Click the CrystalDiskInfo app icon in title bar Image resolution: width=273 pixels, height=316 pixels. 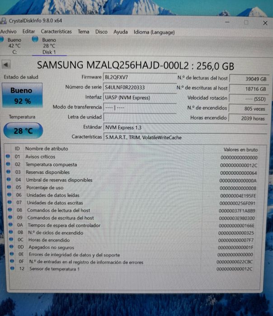tap(3, 20)
